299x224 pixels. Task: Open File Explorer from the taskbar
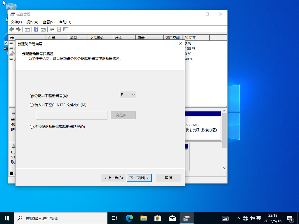144,218
